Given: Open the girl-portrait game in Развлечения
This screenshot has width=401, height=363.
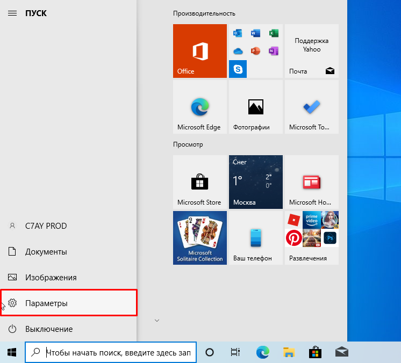Looking at the screenshot, I should coord(330,220).
